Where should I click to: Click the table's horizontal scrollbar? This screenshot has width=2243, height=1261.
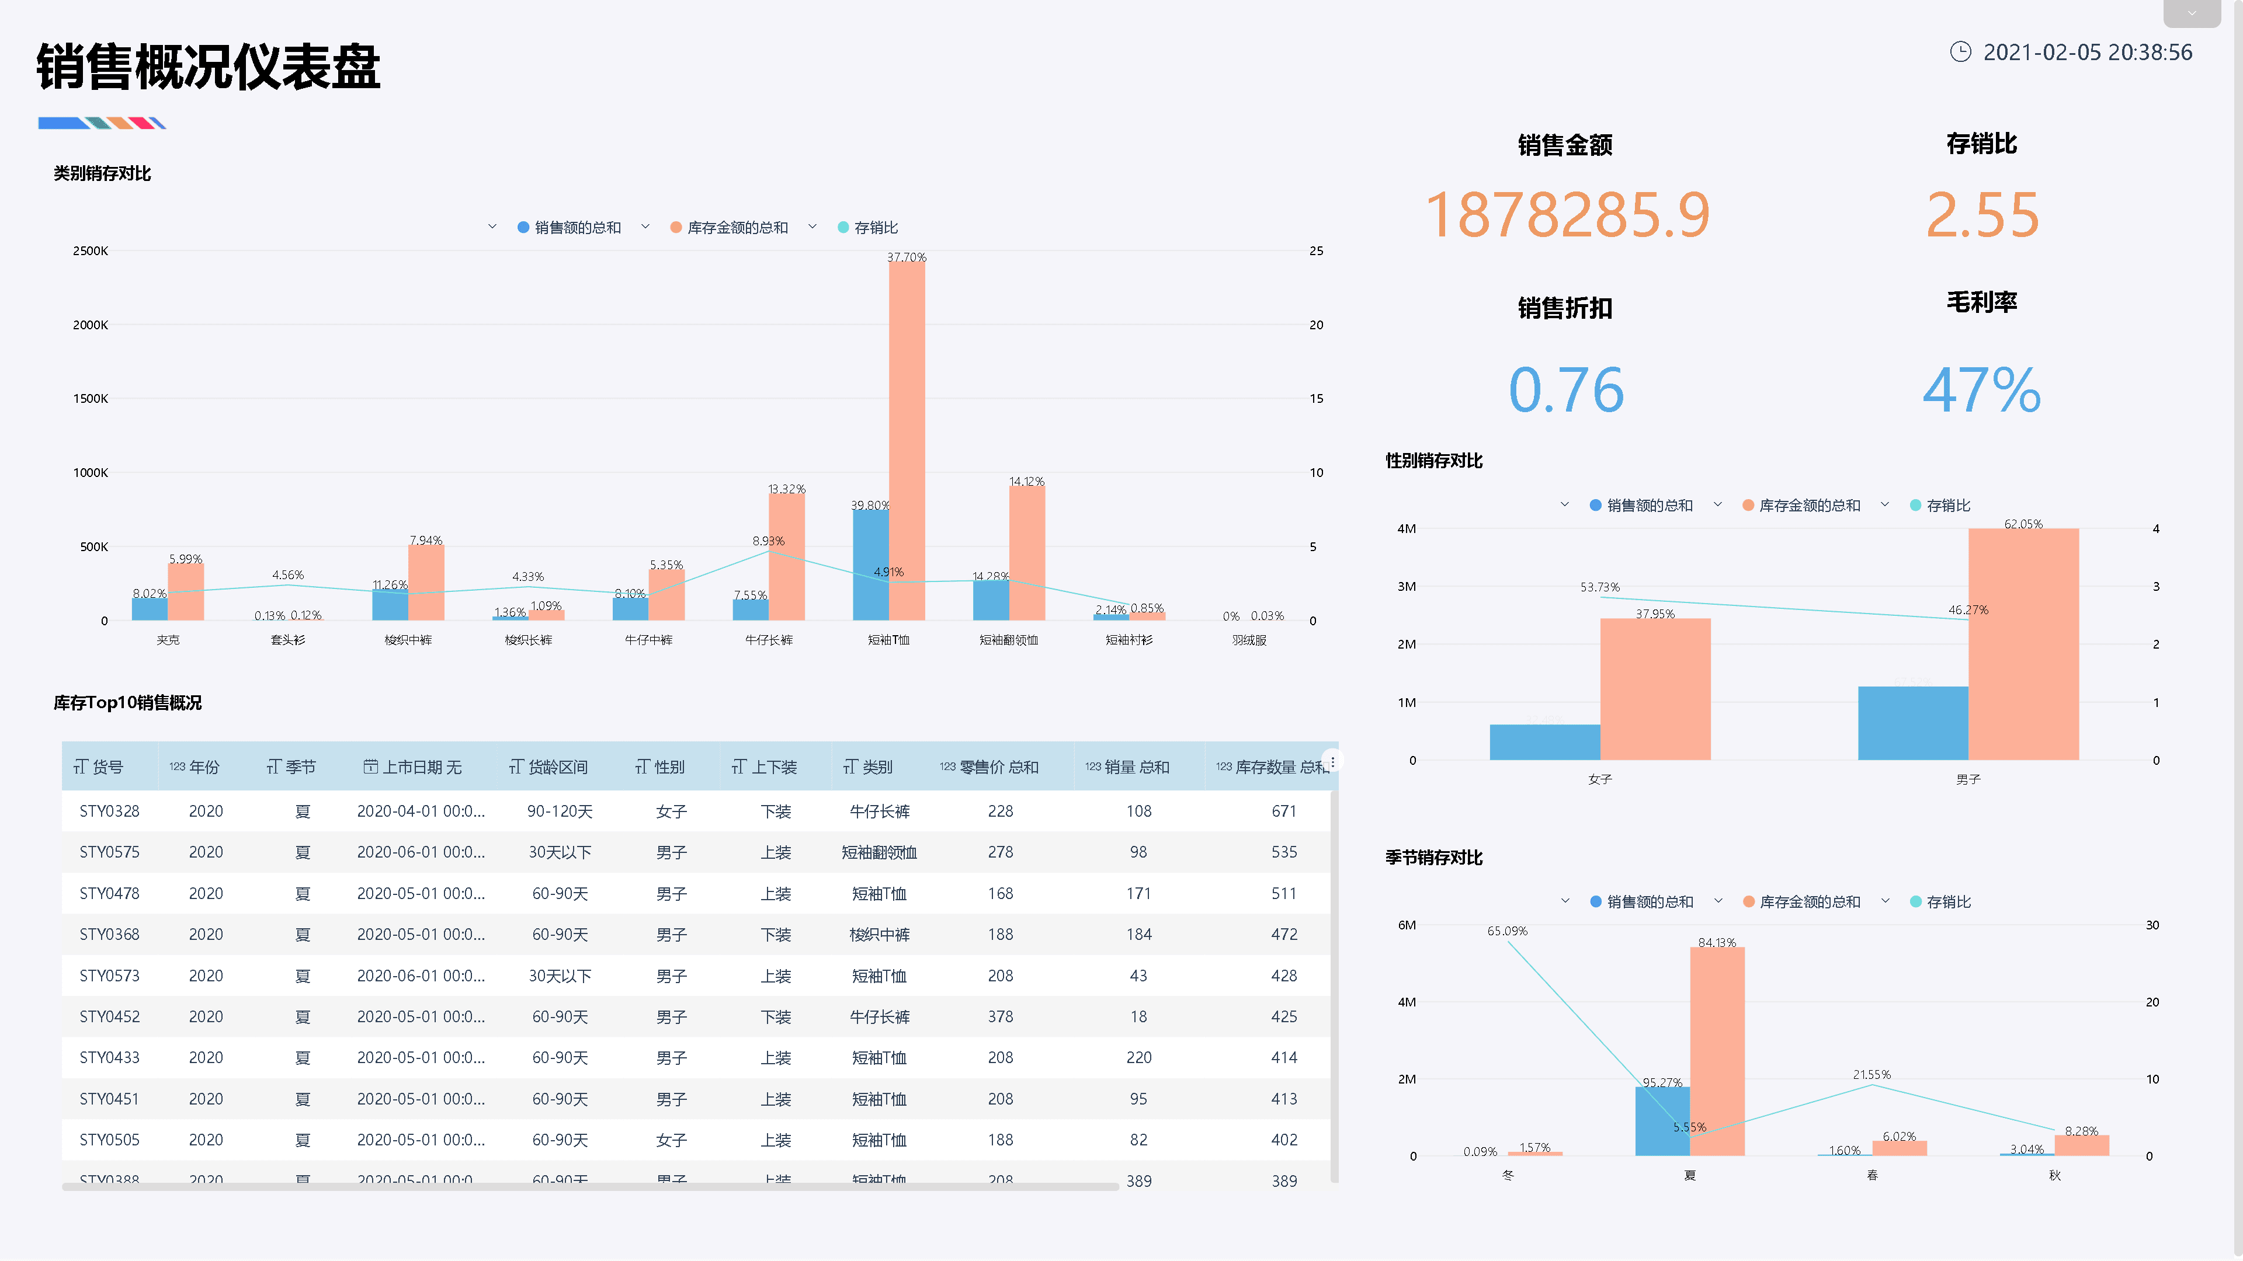(591, 1186)
